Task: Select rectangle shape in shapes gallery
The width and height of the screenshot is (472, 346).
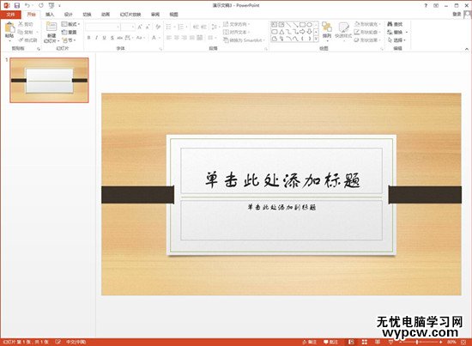Action: tap(302, 24)
